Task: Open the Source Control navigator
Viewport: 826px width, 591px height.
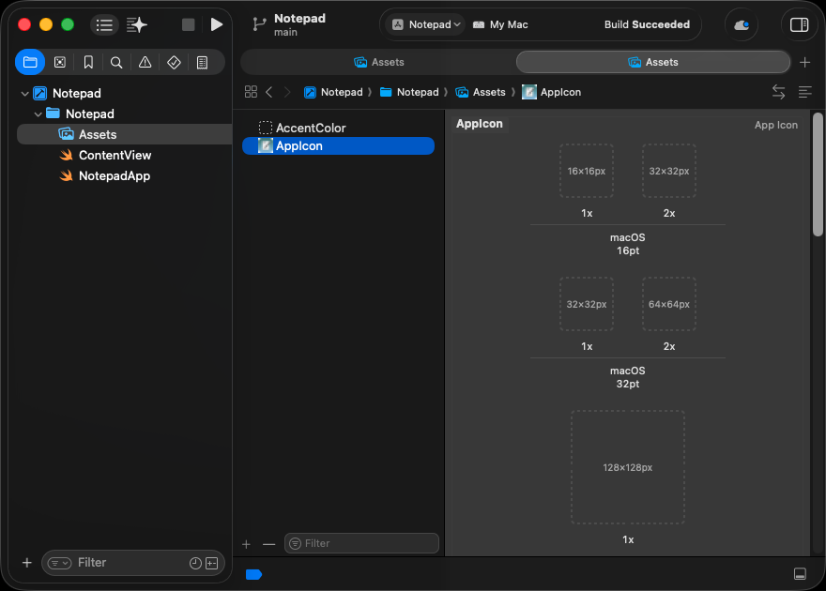Action: tap(60, 63)
